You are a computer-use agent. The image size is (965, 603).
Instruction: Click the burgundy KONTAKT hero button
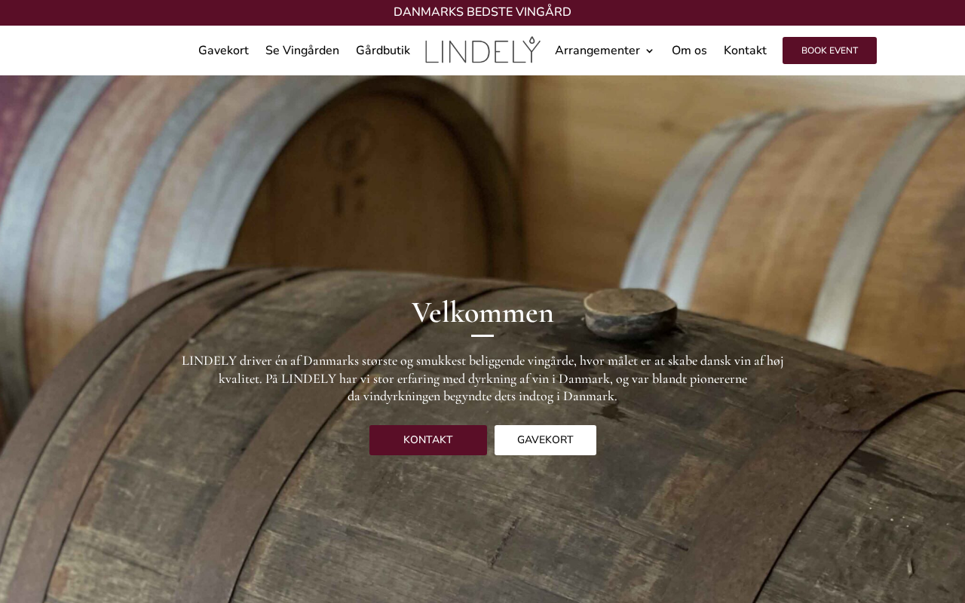(428, 440)
